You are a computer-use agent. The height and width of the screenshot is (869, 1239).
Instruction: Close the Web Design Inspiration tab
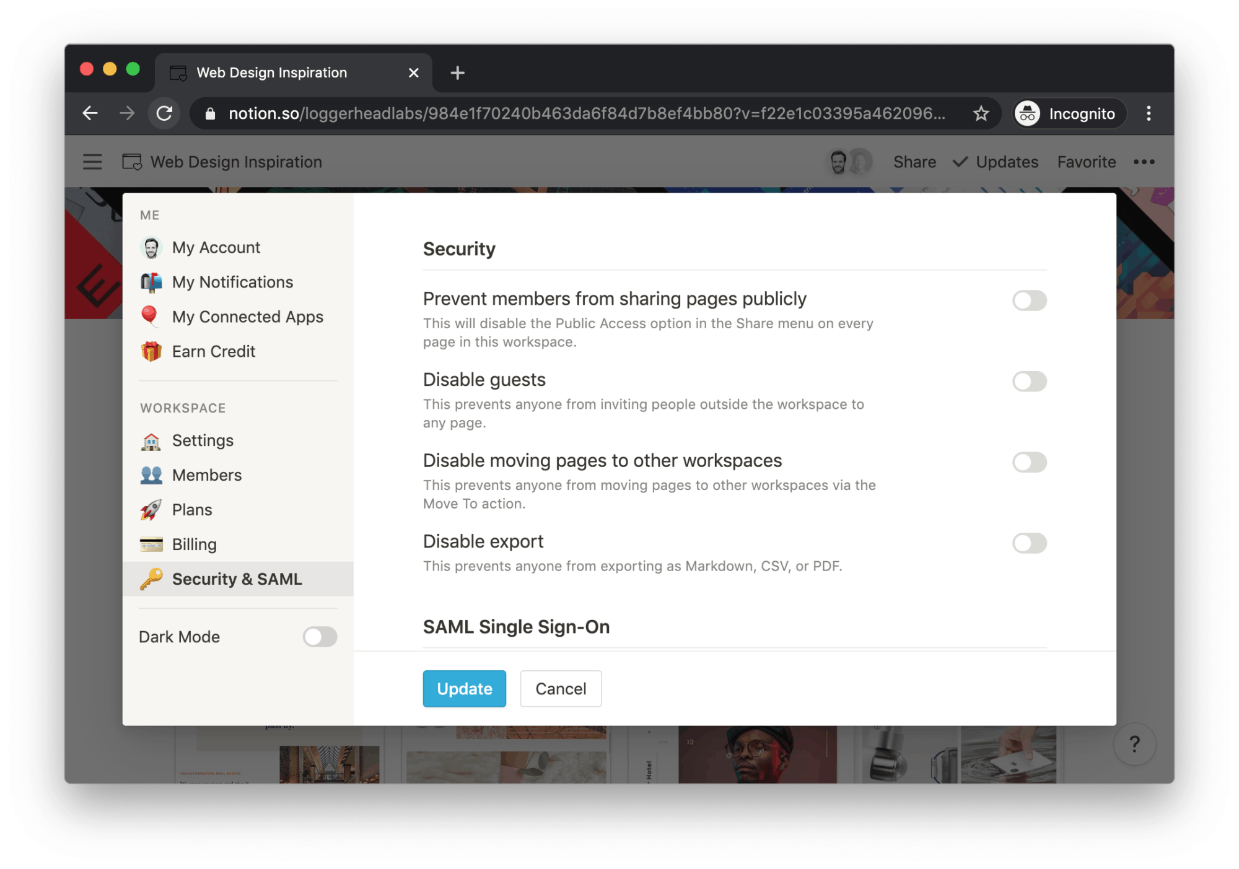click(414, 73)
